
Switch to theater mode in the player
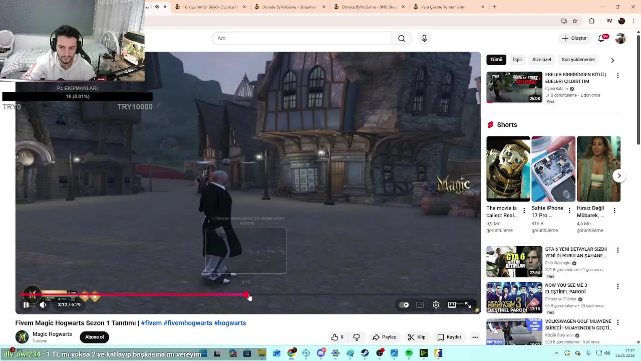pyautogui.click(x=452, y=305)
